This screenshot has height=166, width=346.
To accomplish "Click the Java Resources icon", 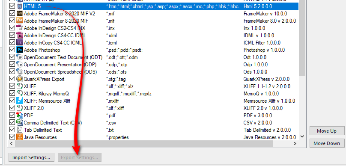I will tap(19, 137).
